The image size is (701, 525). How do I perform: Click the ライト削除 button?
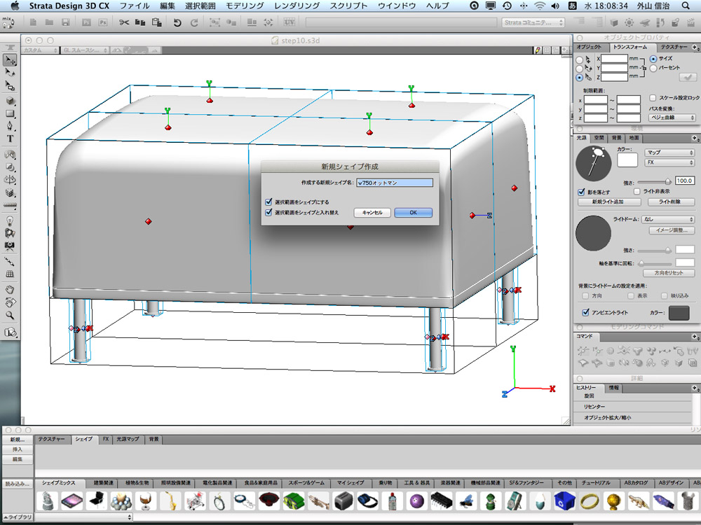pyautogui.click(x=669, y=202)
